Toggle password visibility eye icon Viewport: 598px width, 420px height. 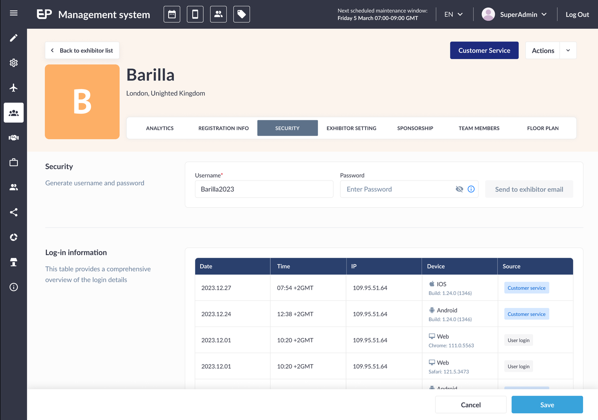459,189
